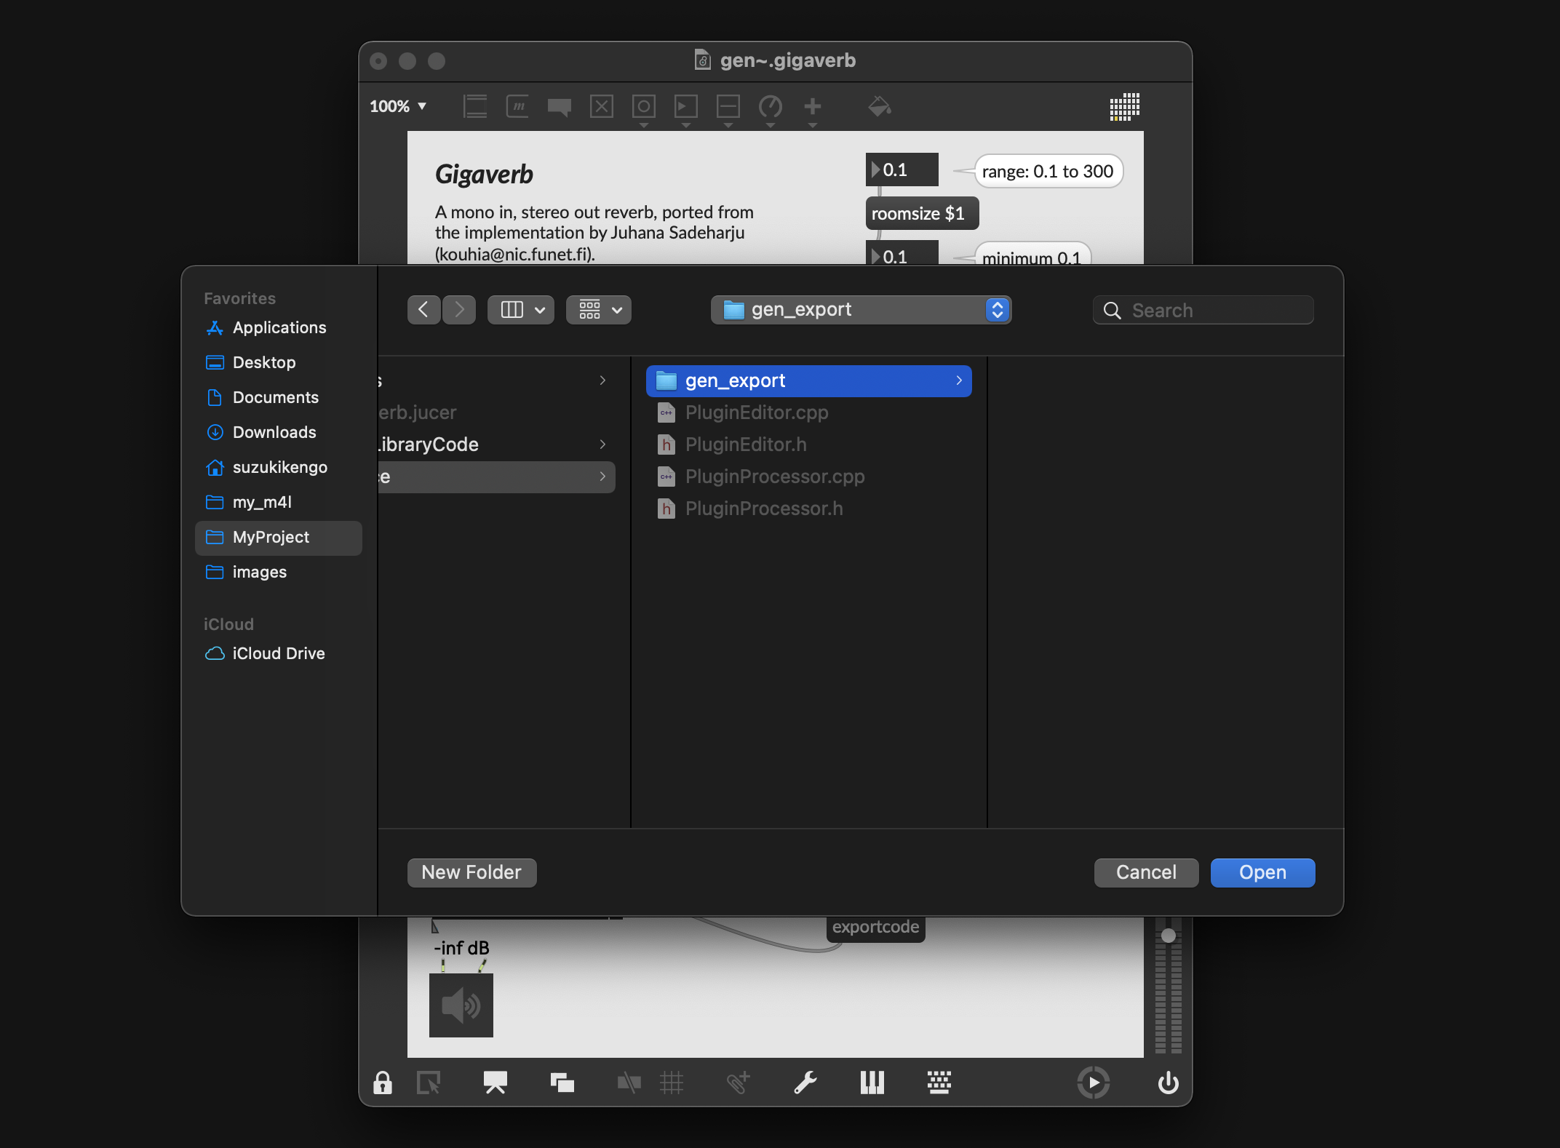Add a new object box from toolbar
This screenshot has height=1148, width=1560.
point(475,106)
